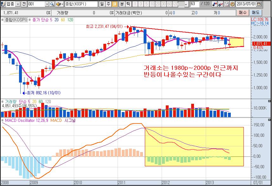Open chart settings gear icon
This screenshot has width=272, height=186.
(x=232, y=4)
